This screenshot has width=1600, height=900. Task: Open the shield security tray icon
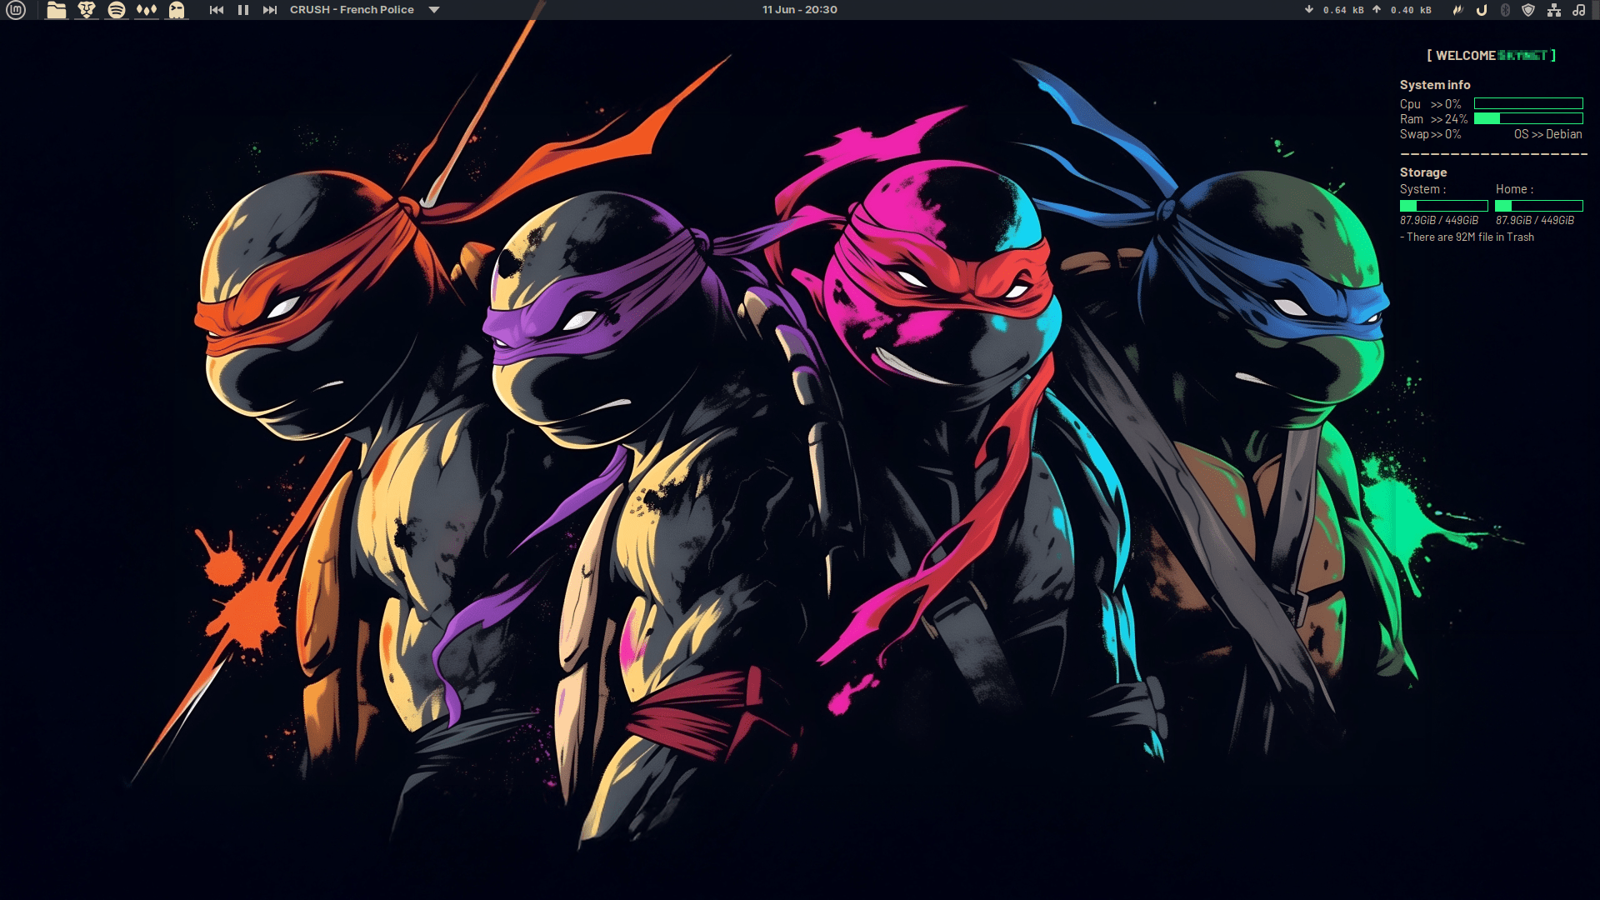1528,10
